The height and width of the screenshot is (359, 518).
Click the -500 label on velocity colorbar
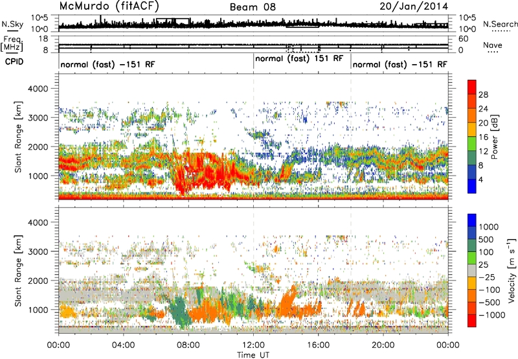tap(490, 303)
